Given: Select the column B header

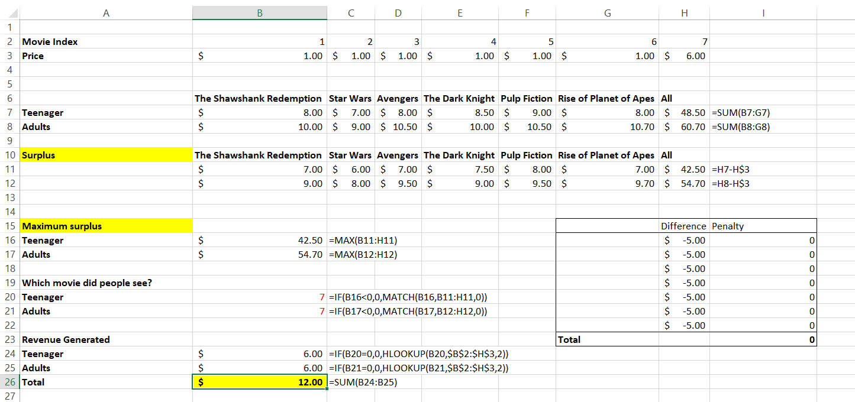Looking at the screenshot, I should 259,13.
